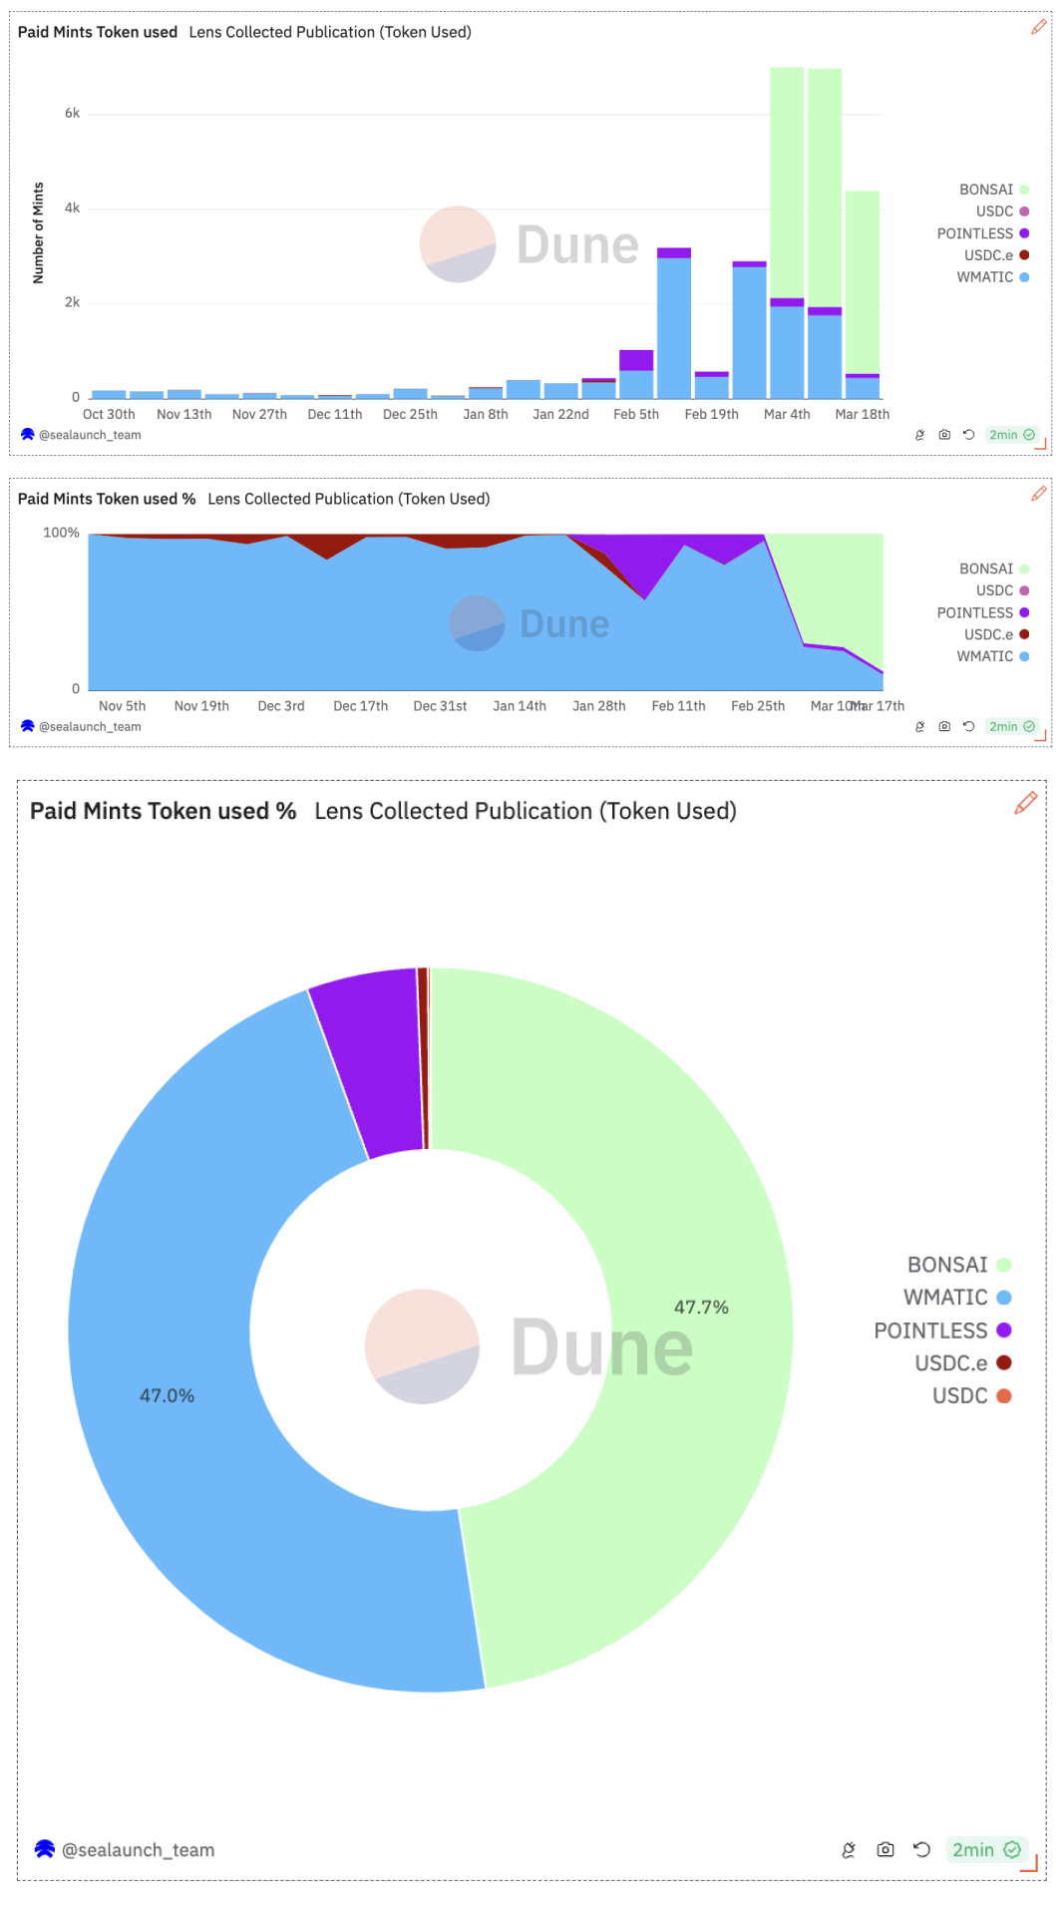
Task: Refresh the bar chart panel with the reload icon
Action: [968, 435]
